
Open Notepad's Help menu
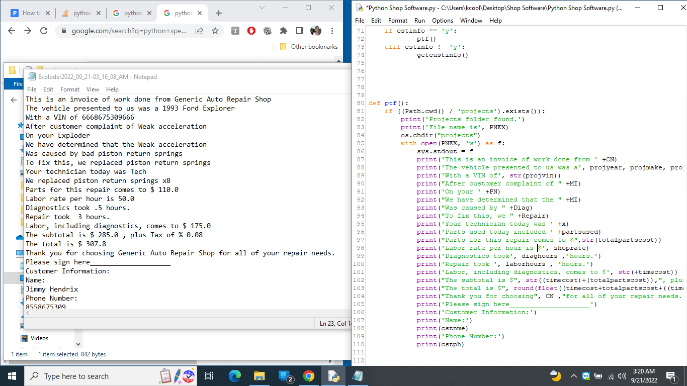tap(113, 89)
